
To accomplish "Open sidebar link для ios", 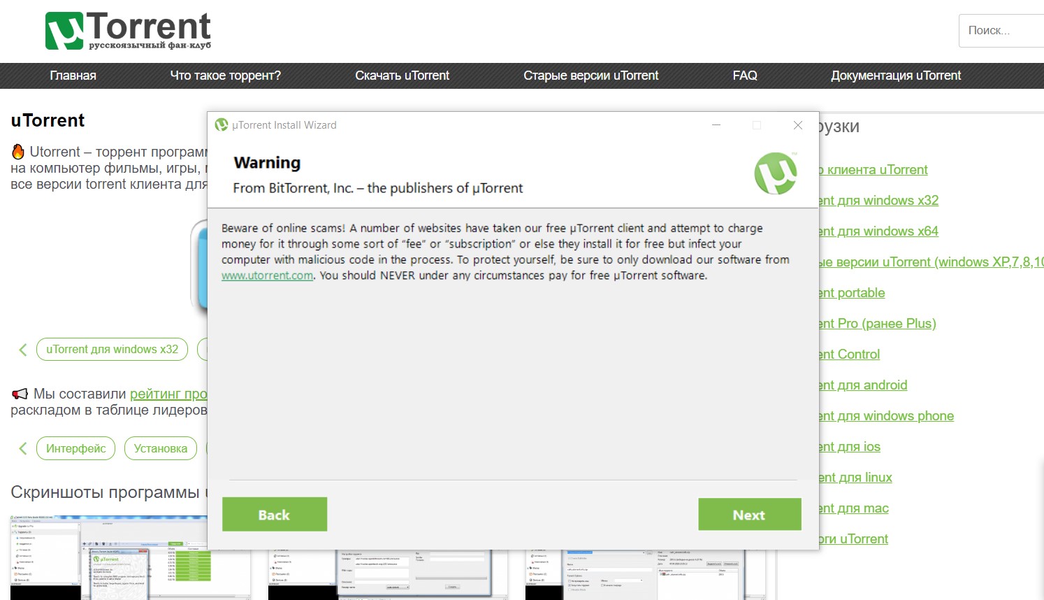I will [x=850, y=447].
